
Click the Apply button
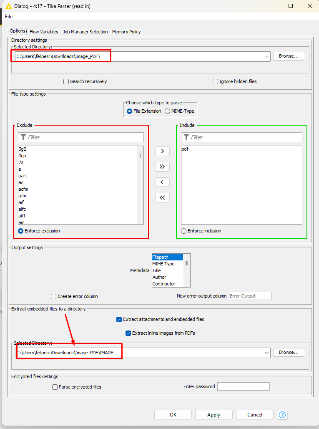[x=214, y=415]
